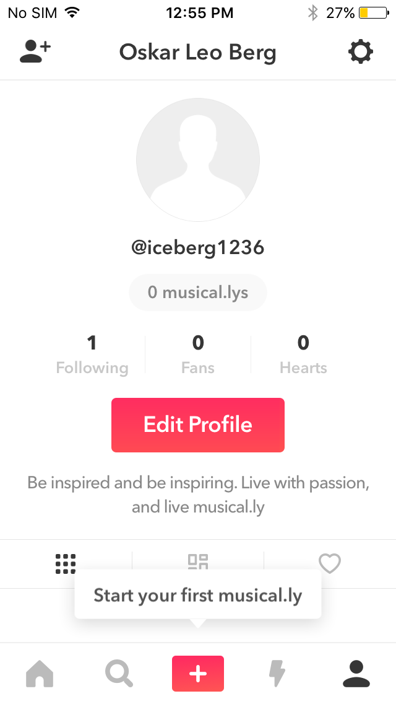
Task: View the Fans list
Action: click(198, 354)
